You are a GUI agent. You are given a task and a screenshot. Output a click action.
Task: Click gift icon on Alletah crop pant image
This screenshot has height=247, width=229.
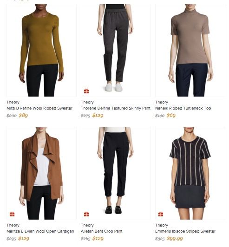(x=86, y=214)
